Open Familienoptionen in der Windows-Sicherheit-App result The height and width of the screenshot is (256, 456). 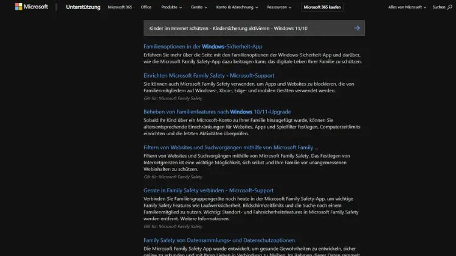(x=202, y=47)
